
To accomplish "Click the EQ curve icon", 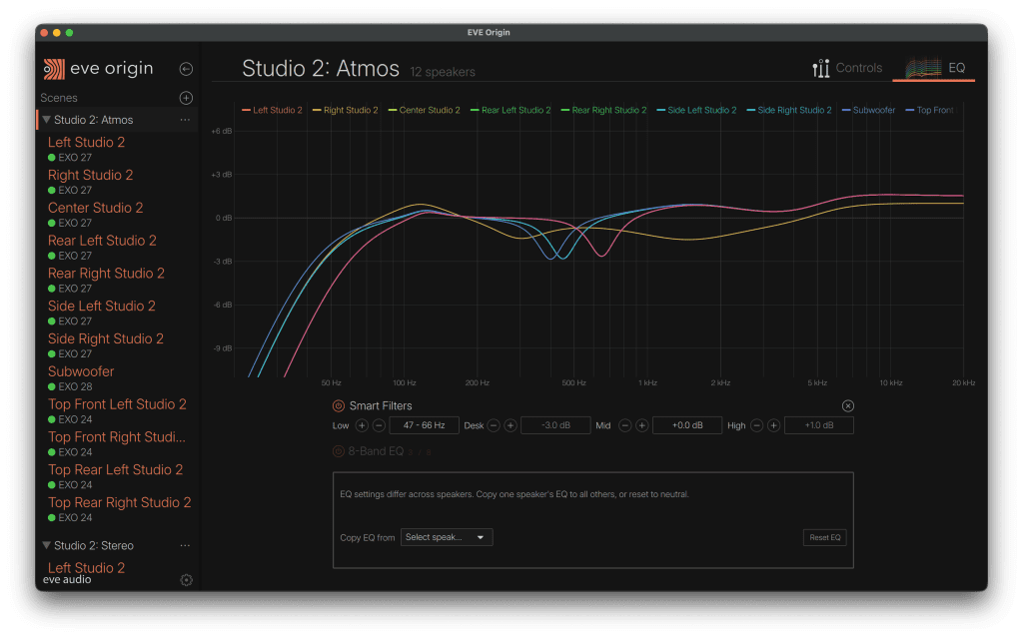I will (923, 67).
